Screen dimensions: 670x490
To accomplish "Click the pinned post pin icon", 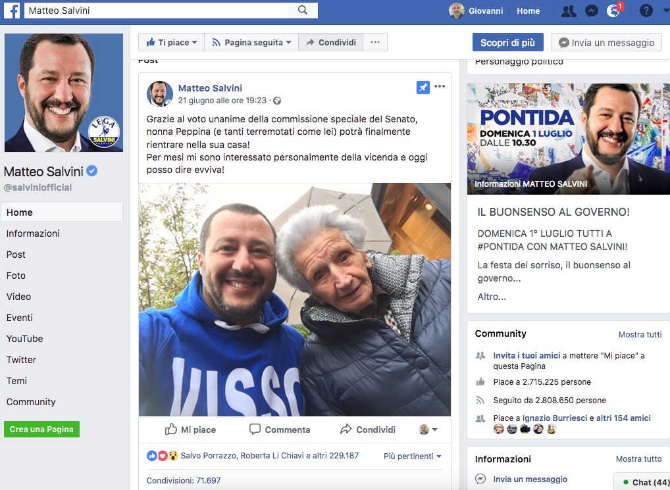I will (423, 87).
